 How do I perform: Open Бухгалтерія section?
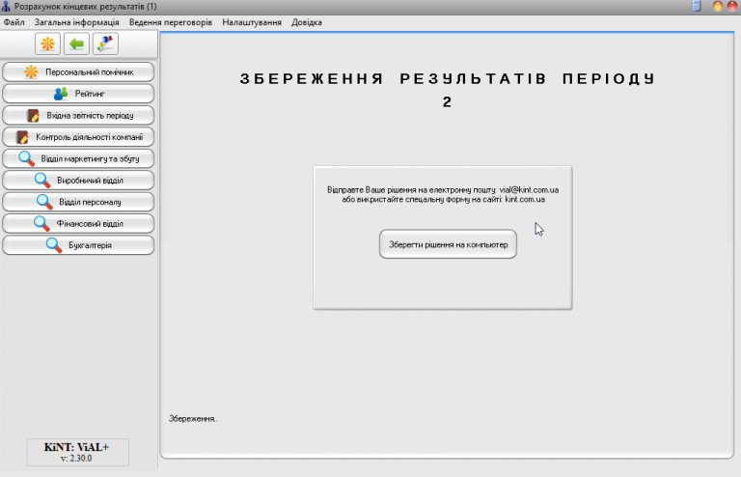coord(78,245)
